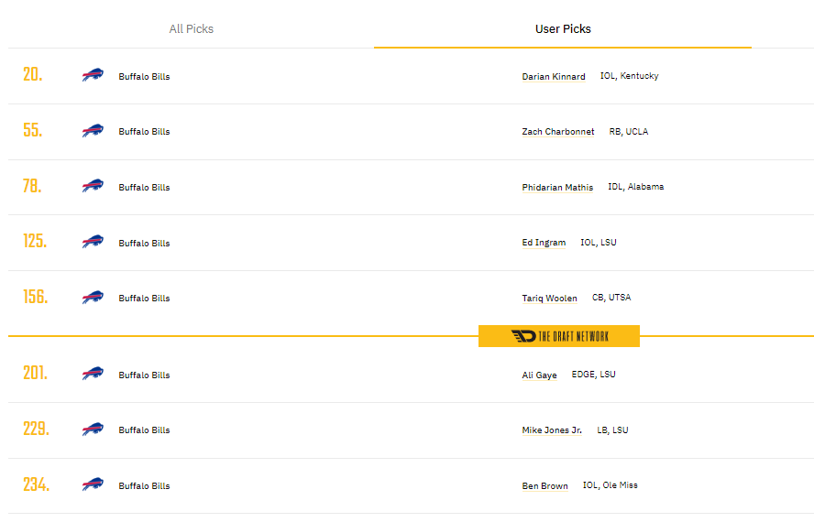View Ben Brown player page
The height and width of the screenshot is (522, 814).
(544, 486)
